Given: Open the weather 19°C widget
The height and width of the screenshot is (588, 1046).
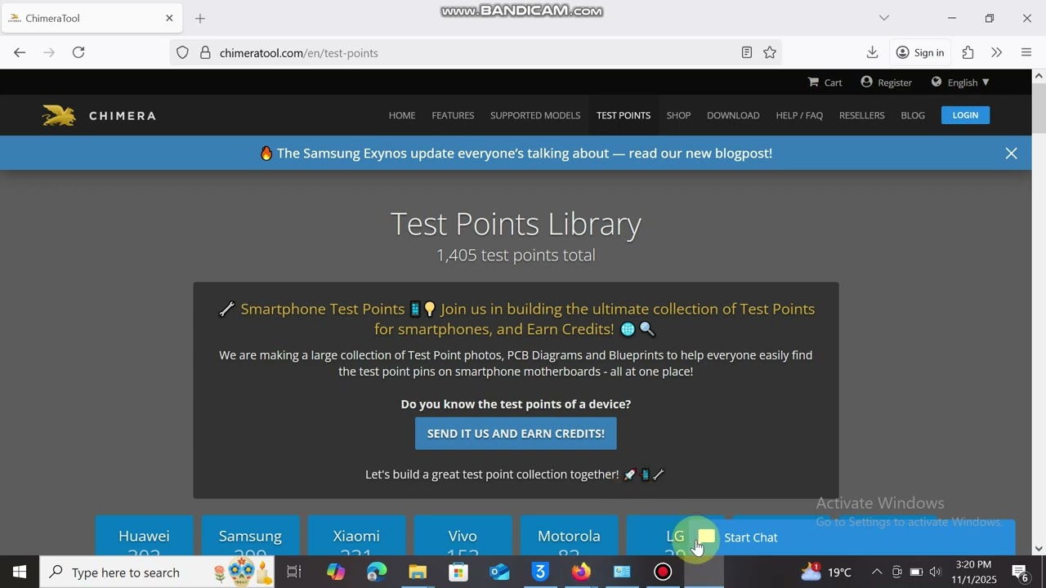Looking at the screenshot, I should [x=827, y=572].
